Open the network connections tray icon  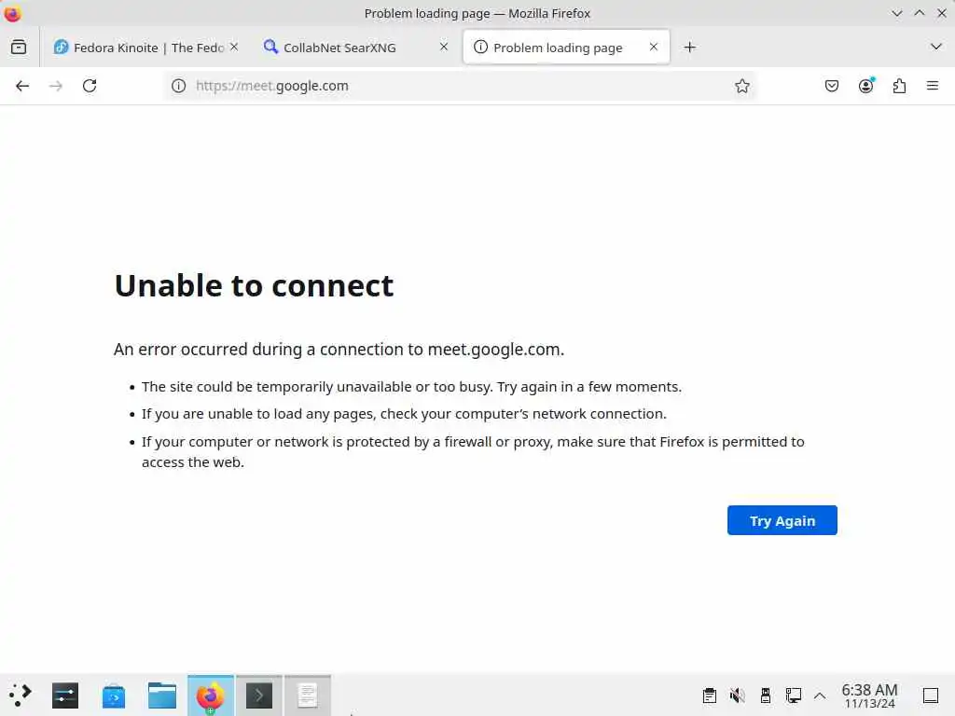[x=793, y=695]
